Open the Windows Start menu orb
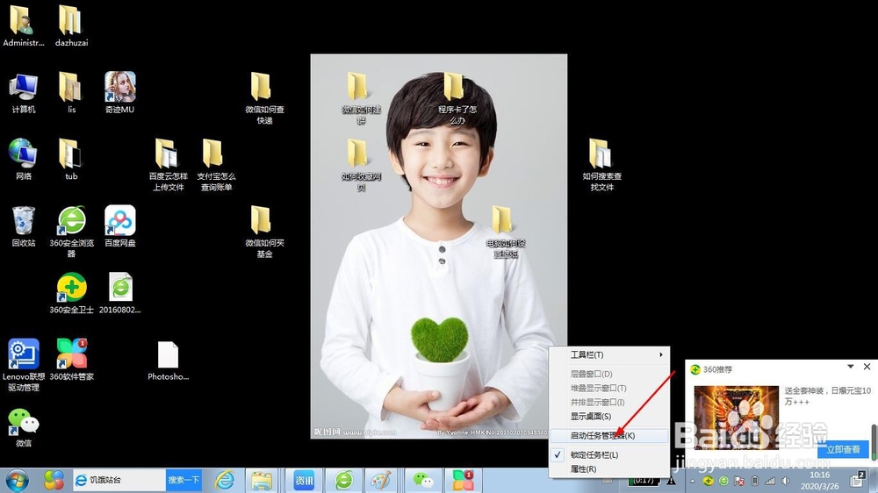878x493 pixels. [x=17, y=480]
